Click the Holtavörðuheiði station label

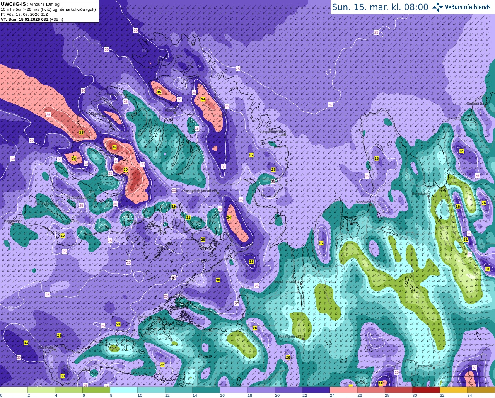click(x=290, y=337)
